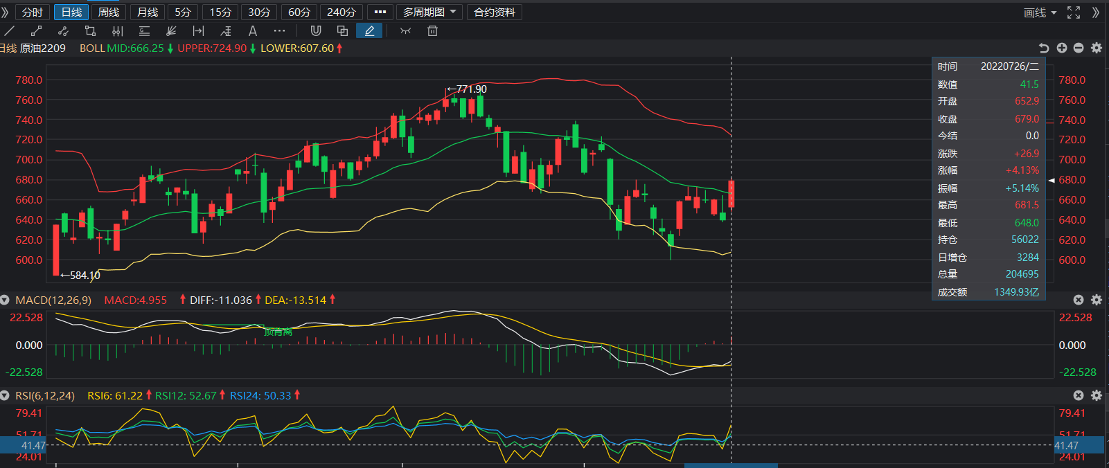Switch to 5分 period
This screenshot has width=1109, height=468.
183,12
